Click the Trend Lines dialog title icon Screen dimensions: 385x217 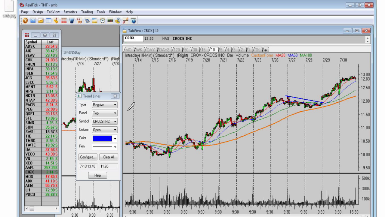point(79,96)
